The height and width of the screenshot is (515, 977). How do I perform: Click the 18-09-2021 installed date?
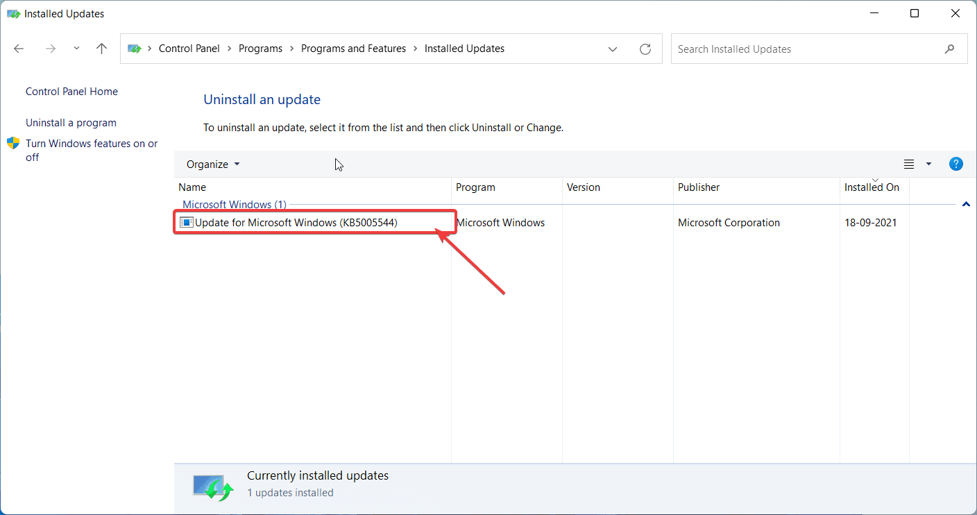(x=871, y=223)
